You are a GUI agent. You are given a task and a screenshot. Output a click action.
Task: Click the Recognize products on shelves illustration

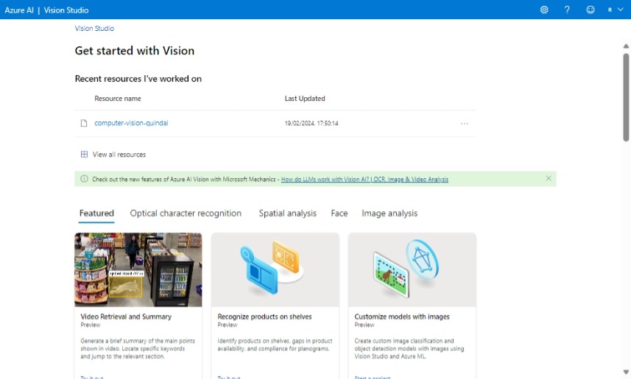pyautogui.click(x=275, y=269)
